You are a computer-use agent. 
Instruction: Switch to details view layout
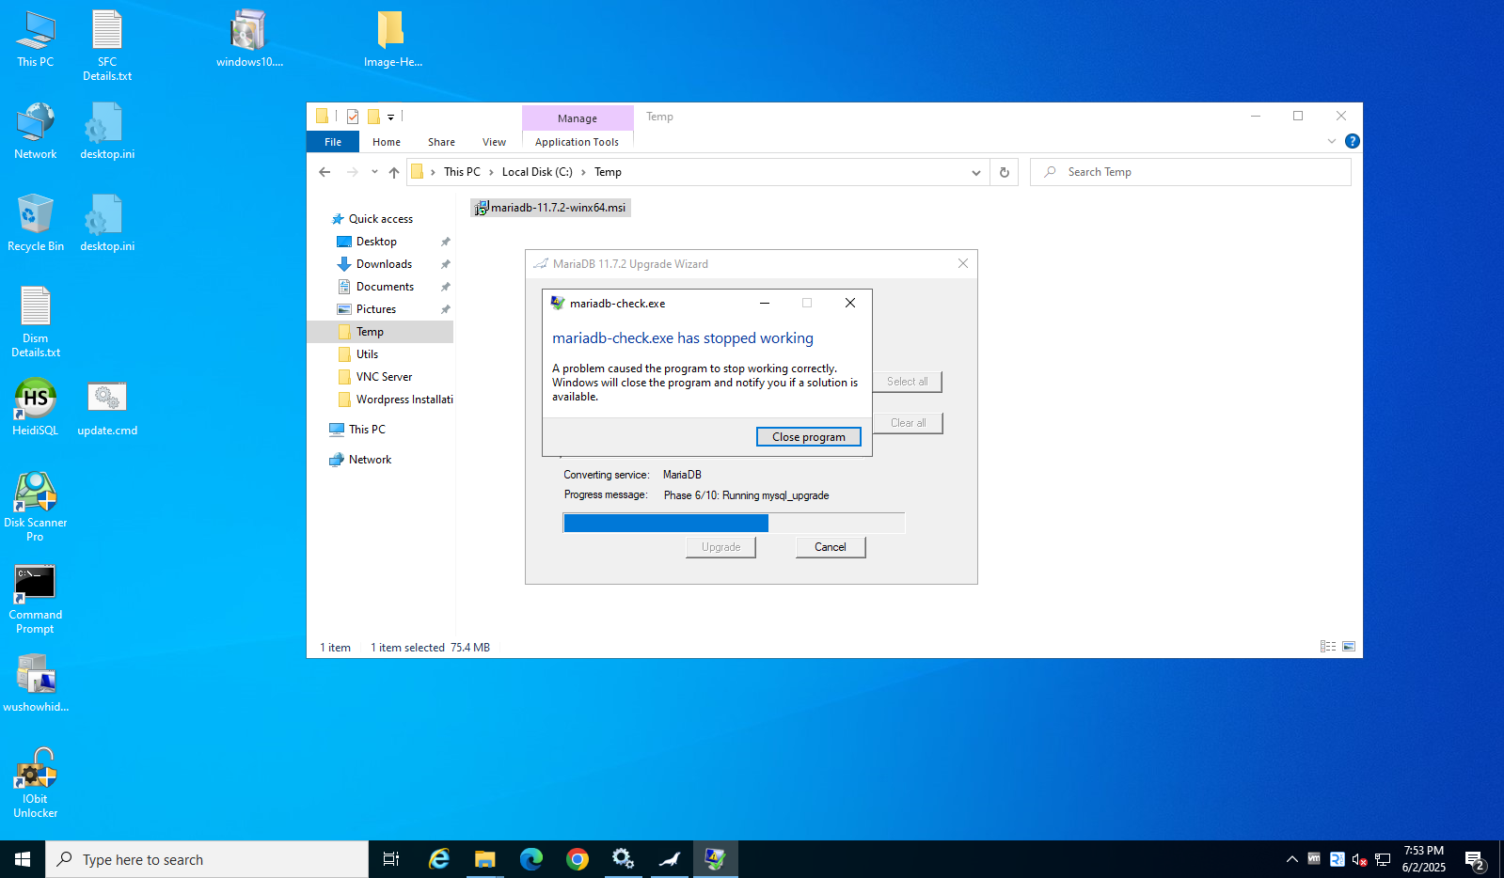pos(1328,647)
